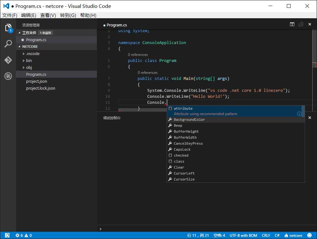317x239 pixels.
Task: Close the debug console panel
Action: 309,118
